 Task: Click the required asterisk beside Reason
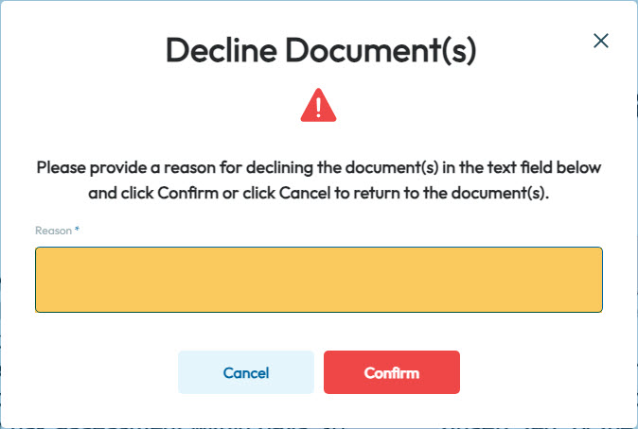77,230
